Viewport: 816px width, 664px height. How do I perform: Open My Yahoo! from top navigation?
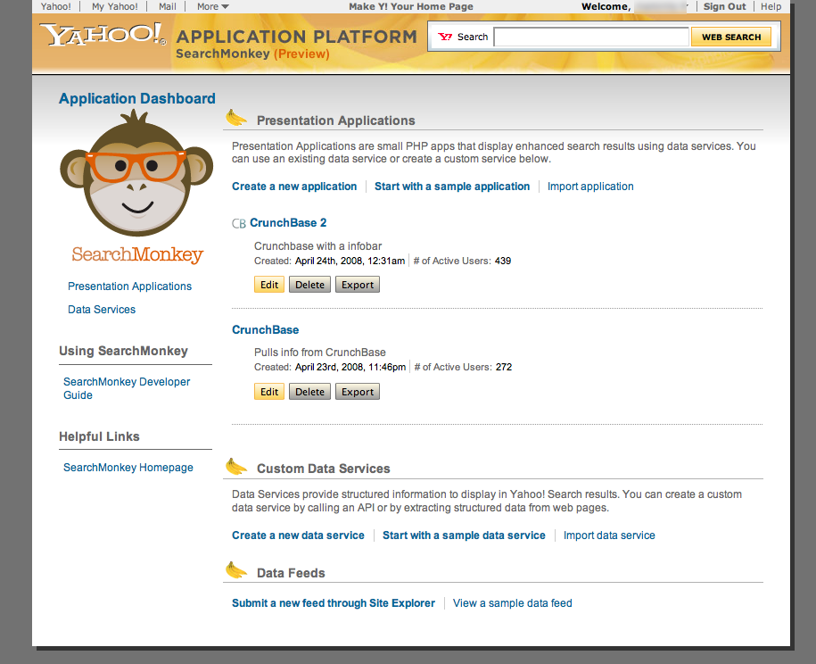115,7
